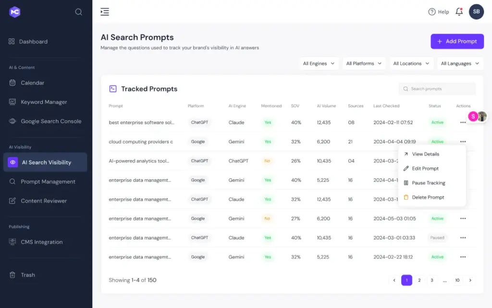
Task: Toggle the sidebar collapse hamburger icon
Action: [x=105, y=12]
